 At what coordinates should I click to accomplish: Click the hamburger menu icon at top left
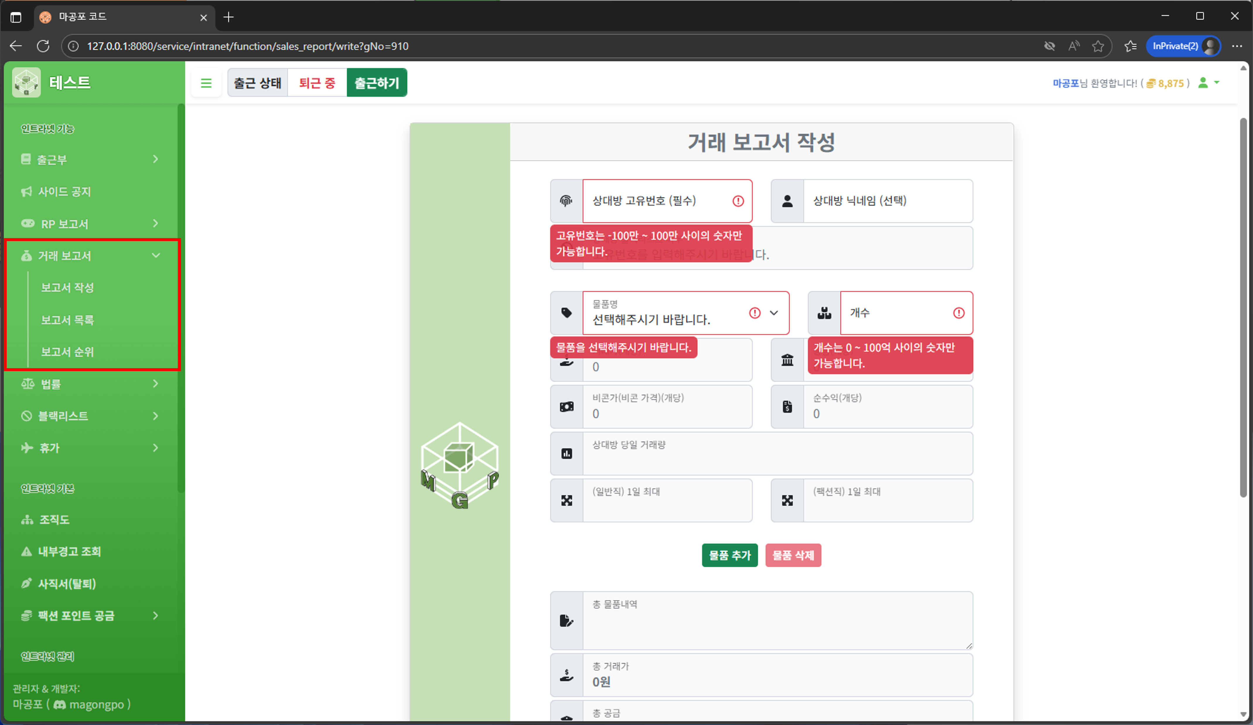(206, 83)
